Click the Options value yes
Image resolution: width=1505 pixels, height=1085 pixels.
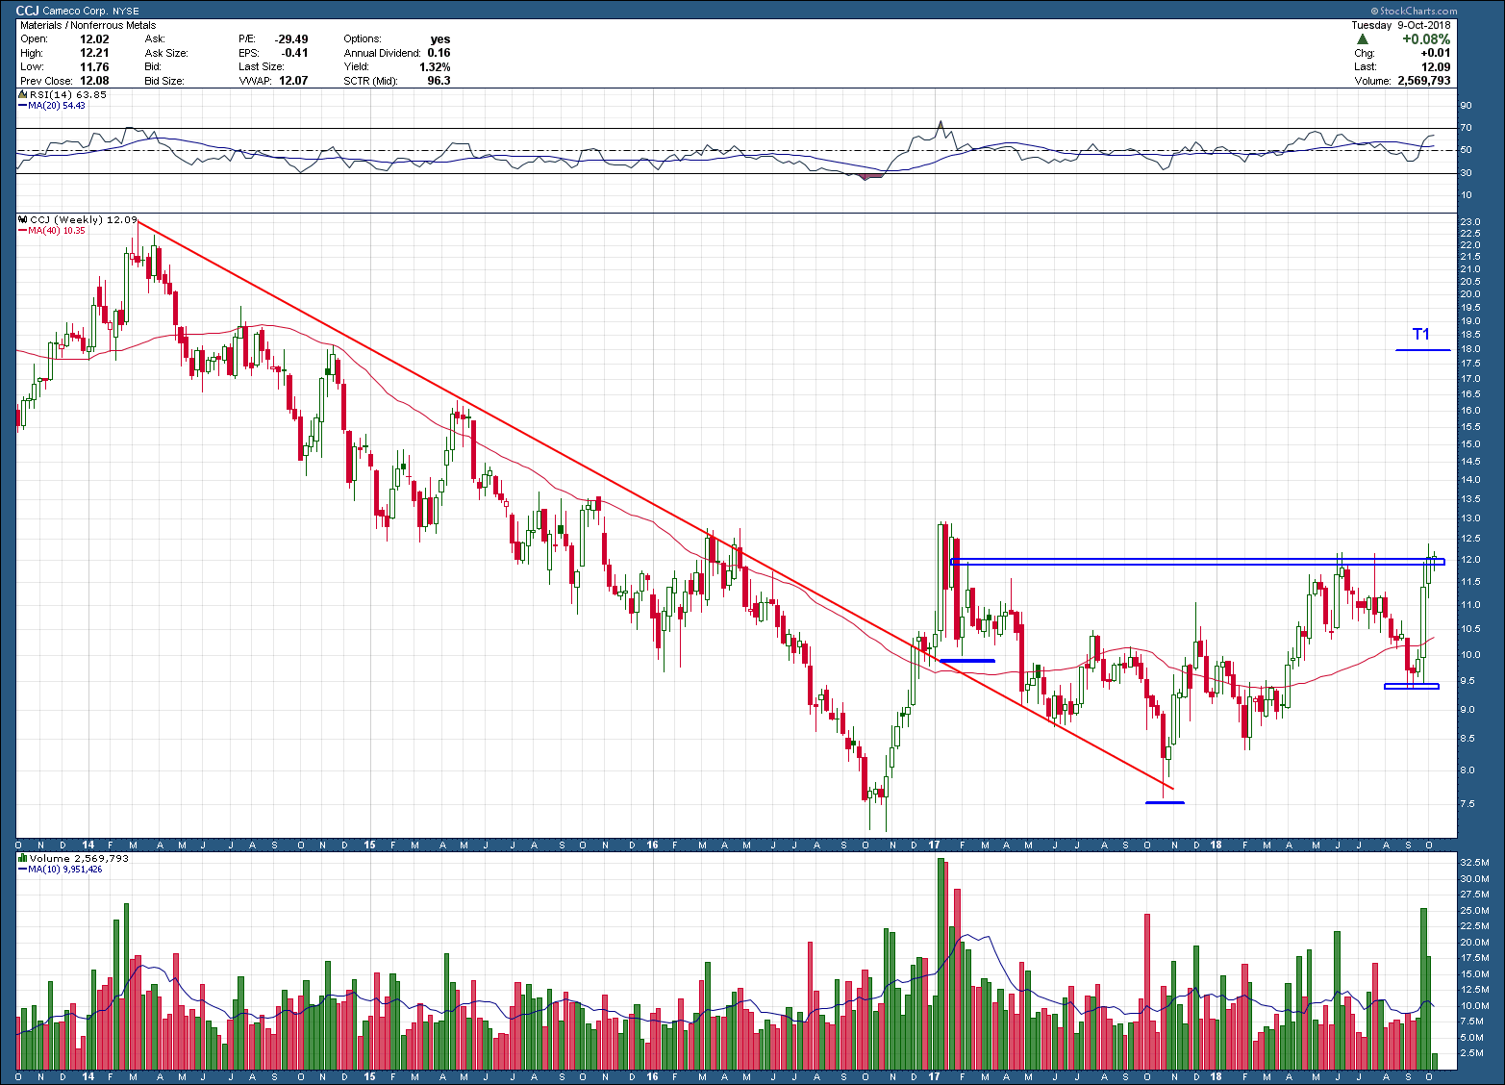point(440,39)
